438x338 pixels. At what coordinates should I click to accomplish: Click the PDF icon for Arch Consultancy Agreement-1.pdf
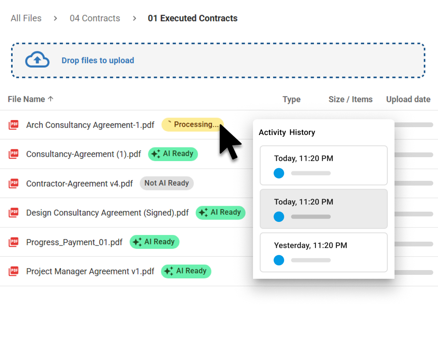14,124
